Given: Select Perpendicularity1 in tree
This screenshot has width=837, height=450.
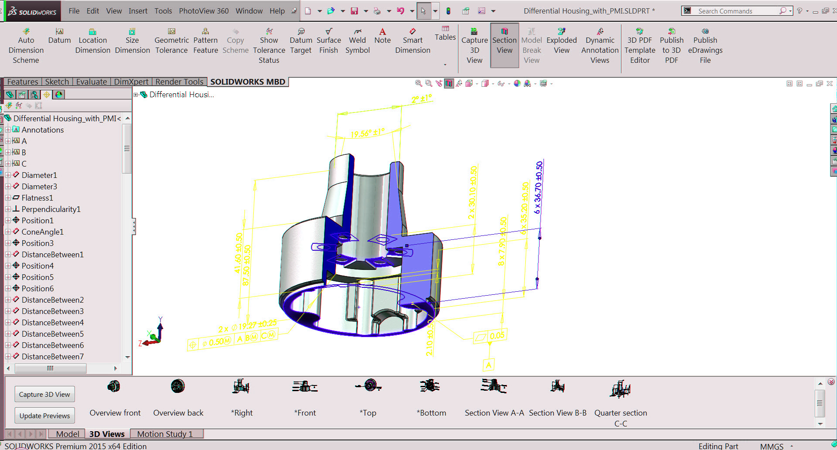Looking at the screenshot, I should point(51,209).
